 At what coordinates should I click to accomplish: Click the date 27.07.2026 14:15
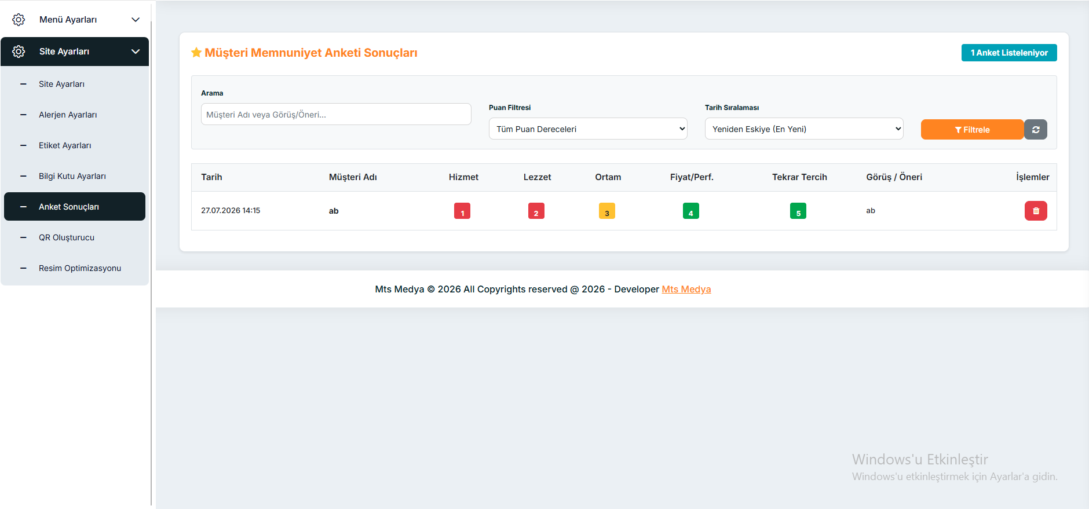click(231, 210)
